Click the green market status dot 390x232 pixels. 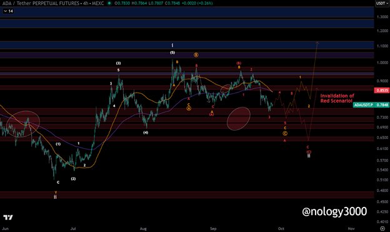click(x=109, y=3)
